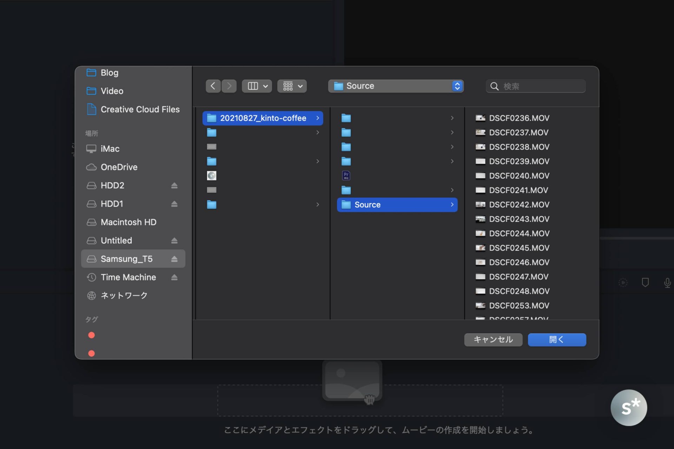The height and width of the screenshot is (449, 674).
Task: Navigate back using the back arrow
Action: [213, 86]
